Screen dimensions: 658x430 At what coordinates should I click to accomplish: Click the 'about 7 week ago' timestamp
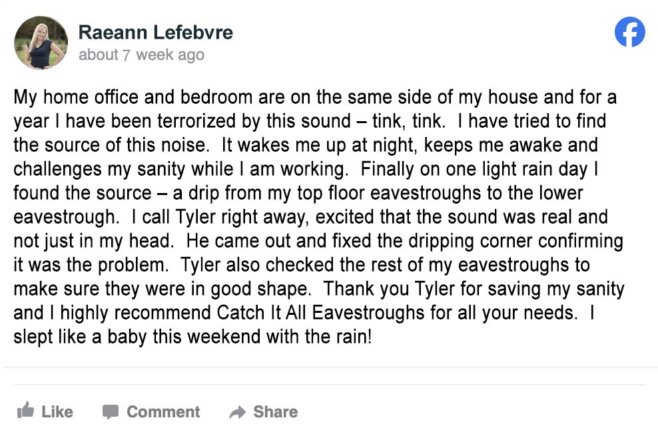click(x=141, y=55)
